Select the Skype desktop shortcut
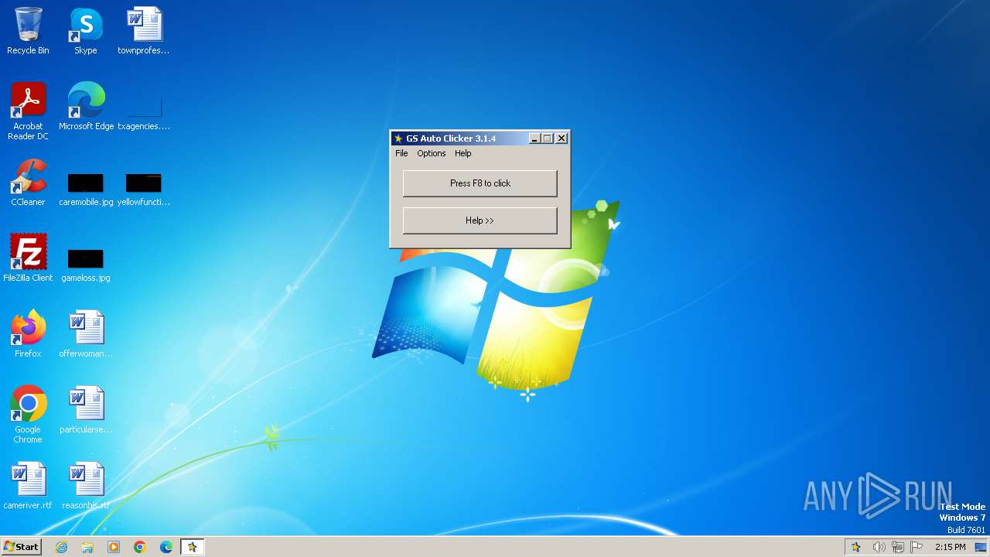The image size is (990, 557). point(86,31)
